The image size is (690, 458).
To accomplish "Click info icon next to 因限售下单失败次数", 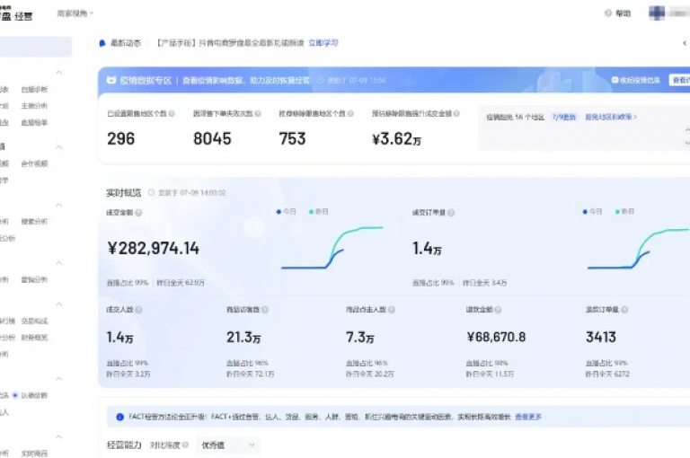I will [258, 113].
